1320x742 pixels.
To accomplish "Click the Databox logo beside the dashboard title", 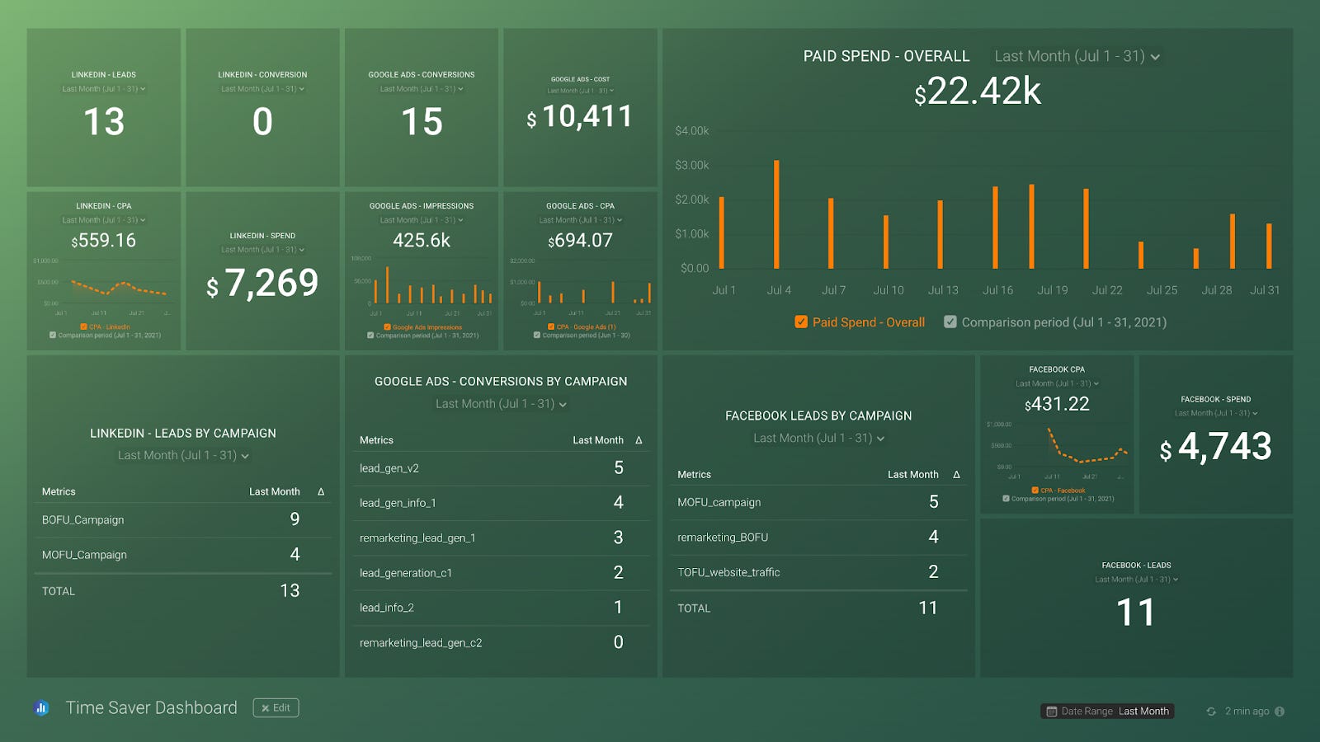I will point(40,707).
